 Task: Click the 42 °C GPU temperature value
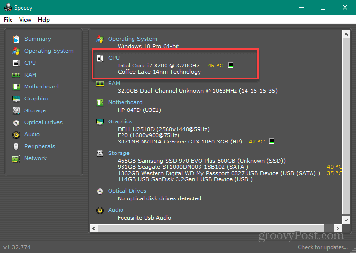(257, 142)
